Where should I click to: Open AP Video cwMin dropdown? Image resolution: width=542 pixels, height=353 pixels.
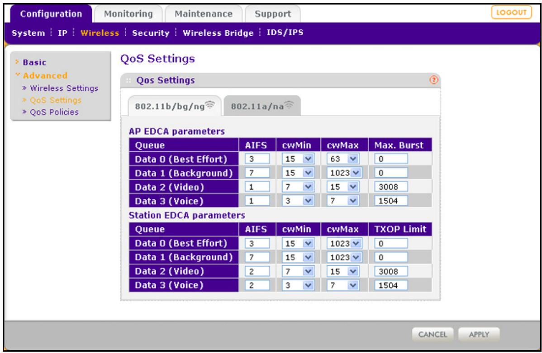tap(298, 187)
